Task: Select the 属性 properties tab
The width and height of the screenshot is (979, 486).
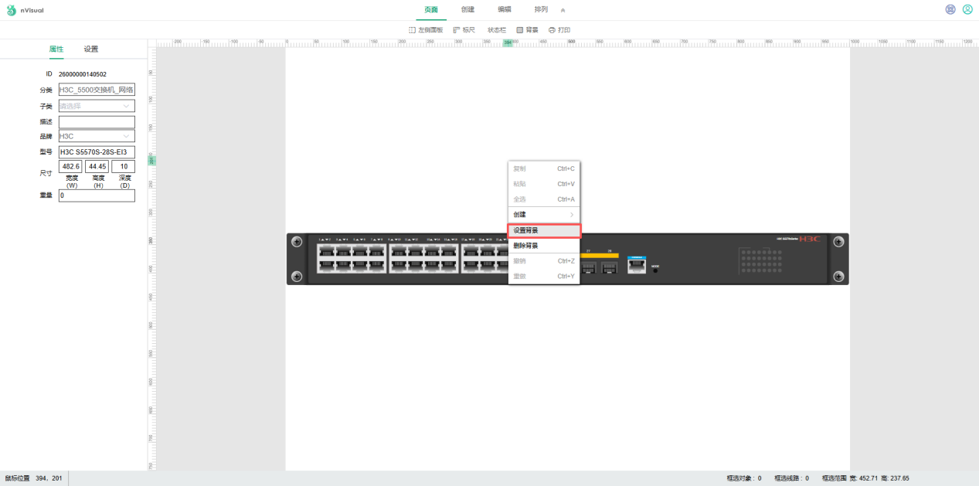Action: 56,49
